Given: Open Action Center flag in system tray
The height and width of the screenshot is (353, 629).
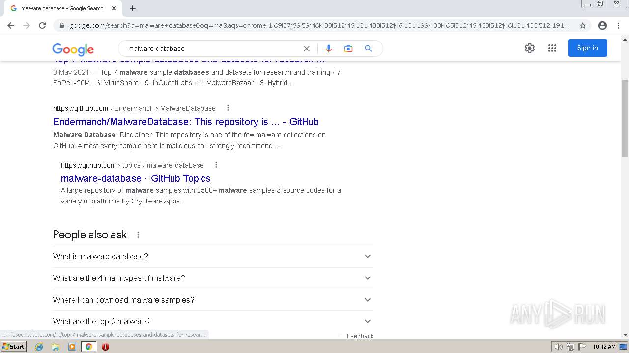Looking at the screenshot, I should (x=582, y=347).
